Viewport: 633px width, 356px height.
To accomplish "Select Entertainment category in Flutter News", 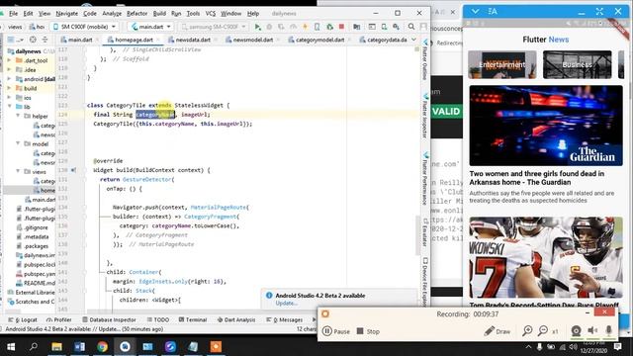I will (x=502, y=64).
